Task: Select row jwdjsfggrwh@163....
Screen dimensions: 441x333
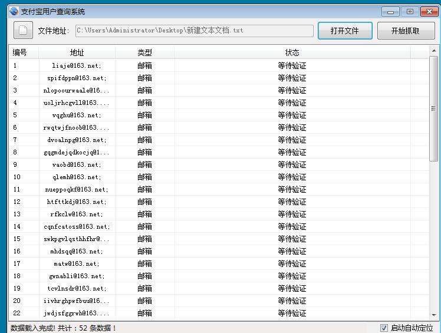Action: 219,313
